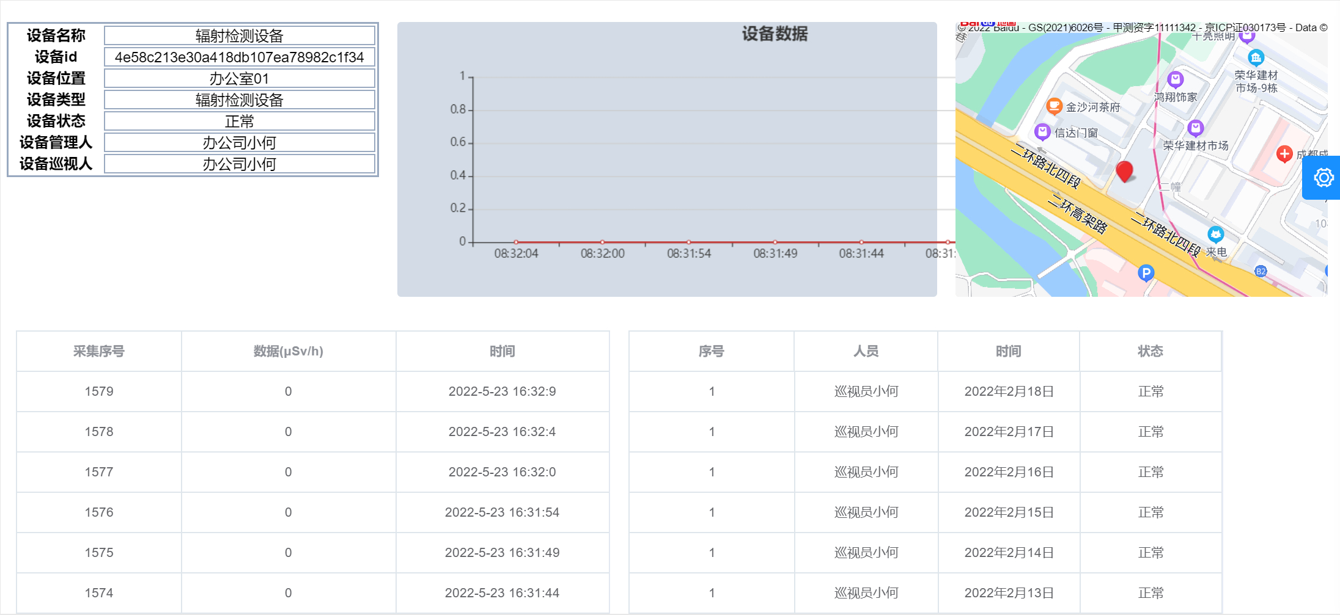The image size is (1340, 615).
Task: Click the red location marker on map
Action: [1124, 171]
